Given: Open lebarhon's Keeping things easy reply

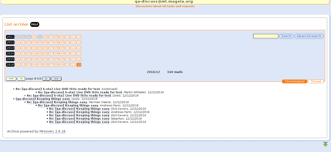Looking at the screenshot, I should pyautogui.click(x=79, y=119).
